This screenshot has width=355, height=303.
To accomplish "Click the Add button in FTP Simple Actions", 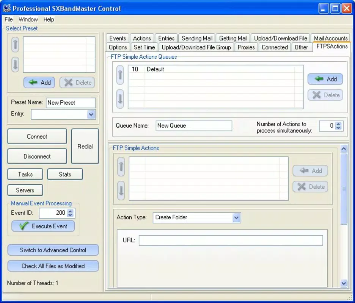I will point(310,171).
